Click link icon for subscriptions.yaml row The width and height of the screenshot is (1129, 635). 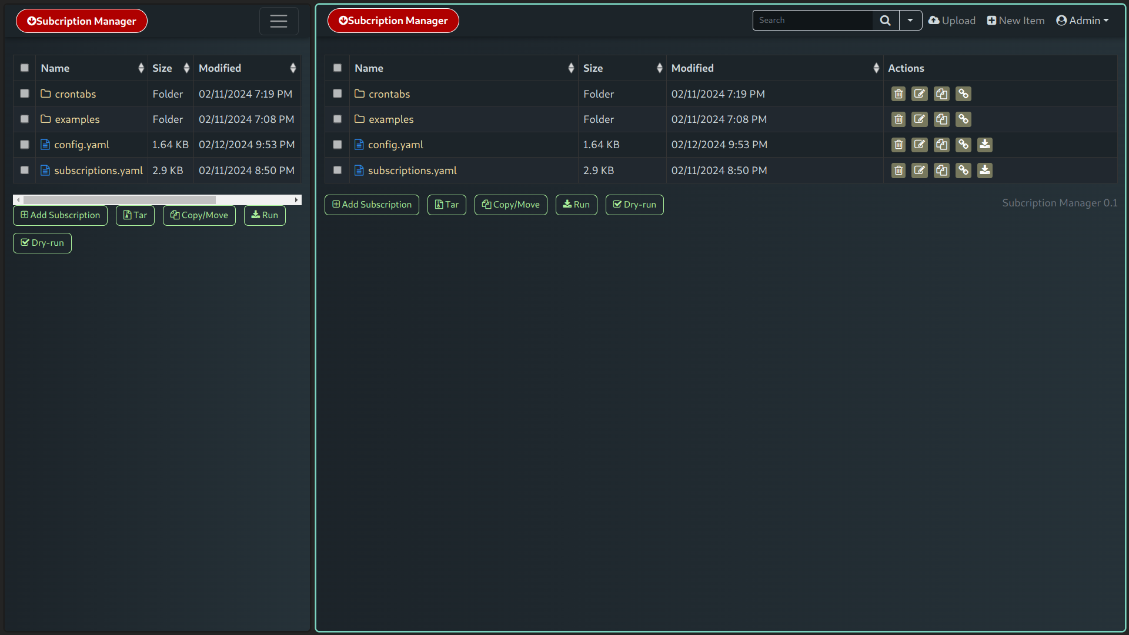[963, 171]
